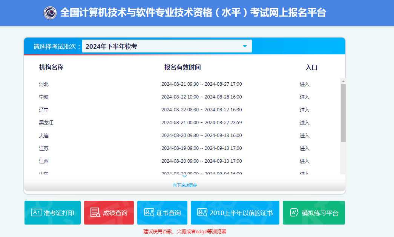Click 进入 next to 宁波
Image resolution: width=394 pixels, height=237 pixels.
click(304, 97)
